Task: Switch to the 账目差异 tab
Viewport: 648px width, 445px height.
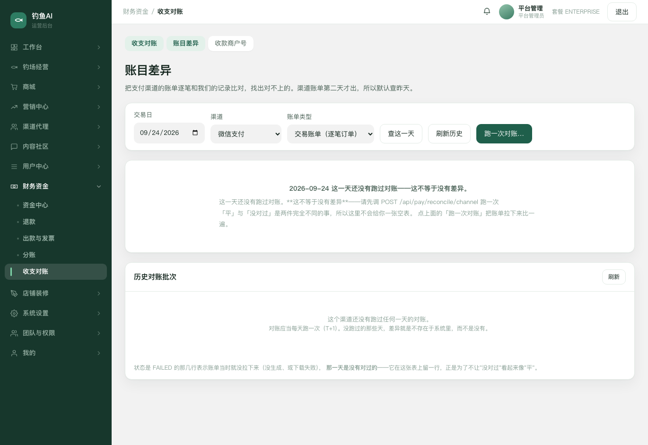Action: tap(186, 44)
